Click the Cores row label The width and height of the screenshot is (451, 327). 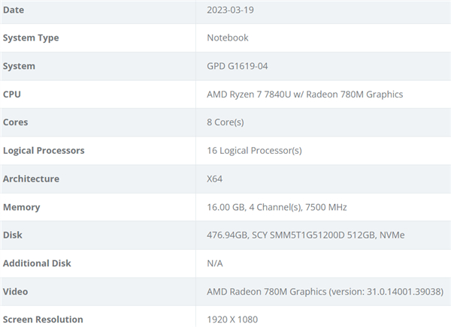(16, 122)
